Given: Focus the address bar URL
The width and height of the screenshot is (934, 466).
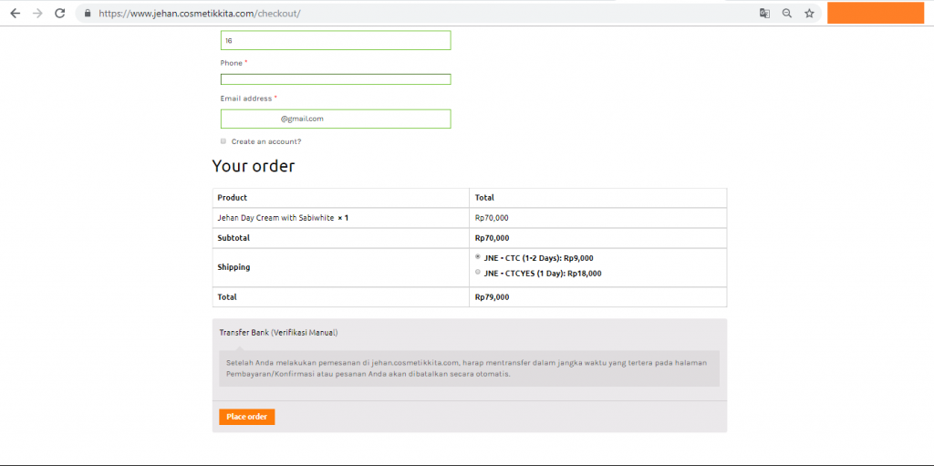Looking at the screenshot, I should 200,13.
